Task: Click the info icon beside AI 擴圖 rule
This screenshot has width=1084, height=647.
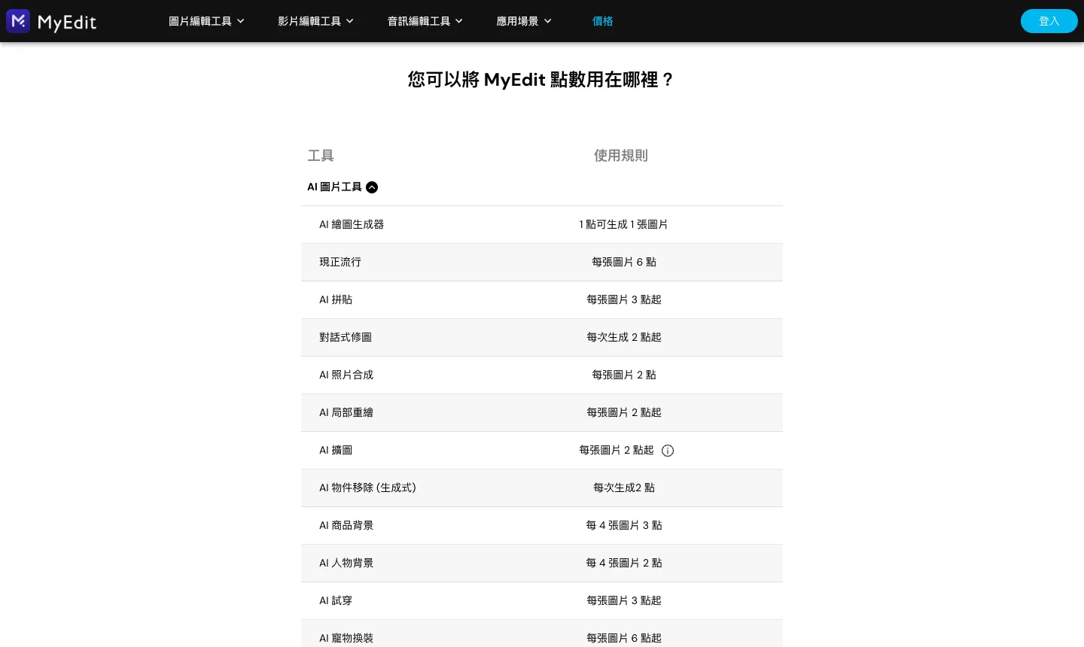Action: (x=668, y=451)
